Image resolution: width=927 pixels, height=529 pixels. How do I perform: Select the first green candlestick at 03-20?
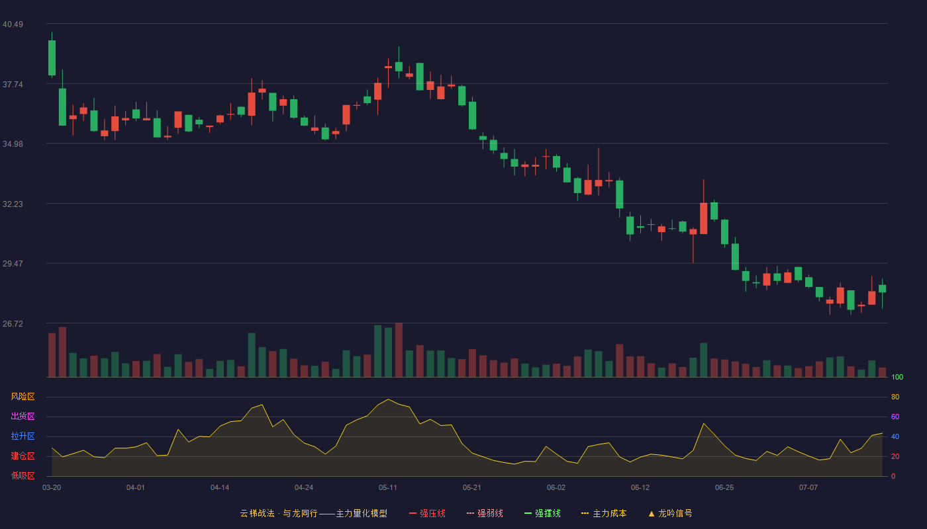[x=52, y=58]
